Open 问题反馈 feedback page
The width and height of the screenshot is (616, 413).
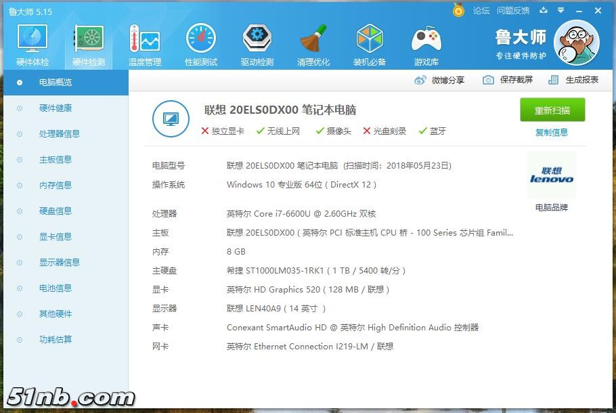click(x=514, y=11)
